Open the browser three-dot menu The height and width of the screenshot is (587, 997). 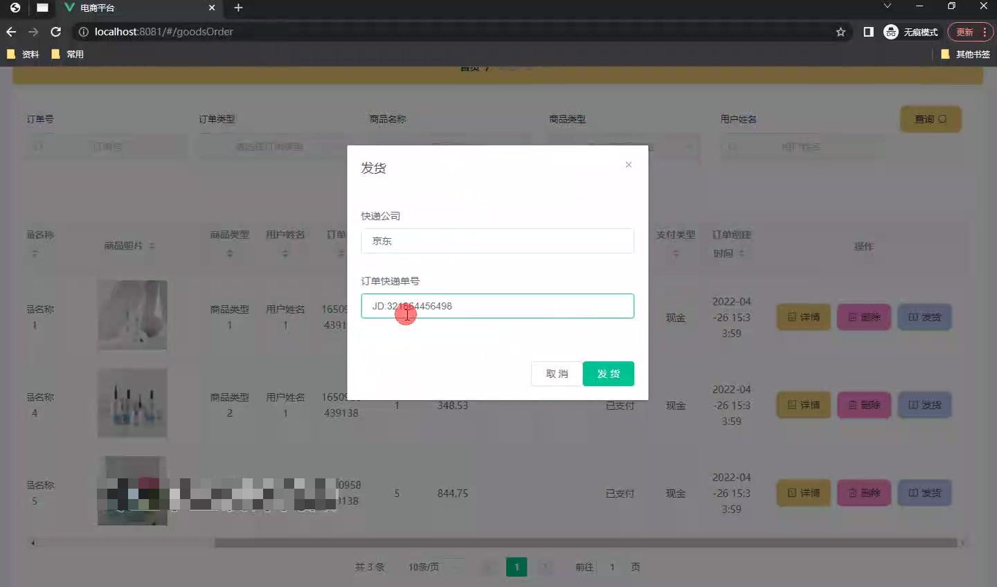(x=985, y=32)
